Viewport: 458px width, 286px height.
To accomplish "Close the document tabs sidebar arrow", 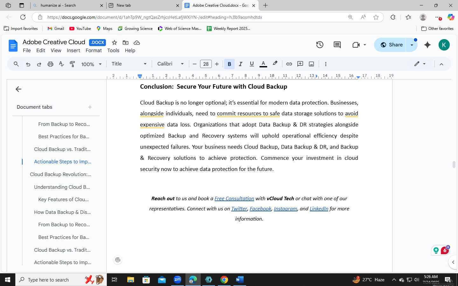I will [x=18, y=89].
